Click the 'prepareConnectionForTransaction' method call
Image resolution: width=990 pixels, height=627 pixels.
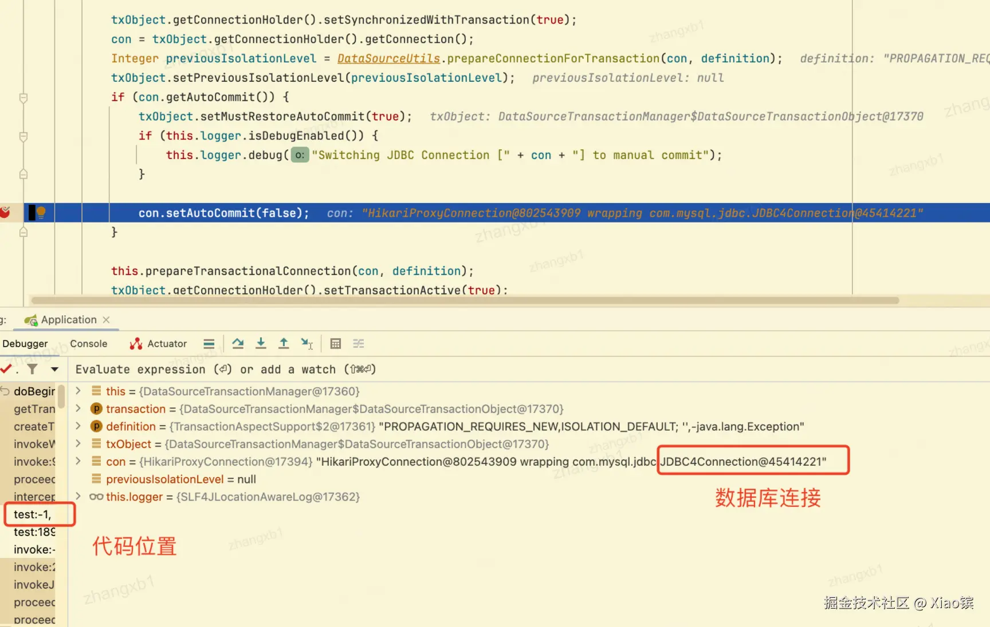click(x=553, y=58)
